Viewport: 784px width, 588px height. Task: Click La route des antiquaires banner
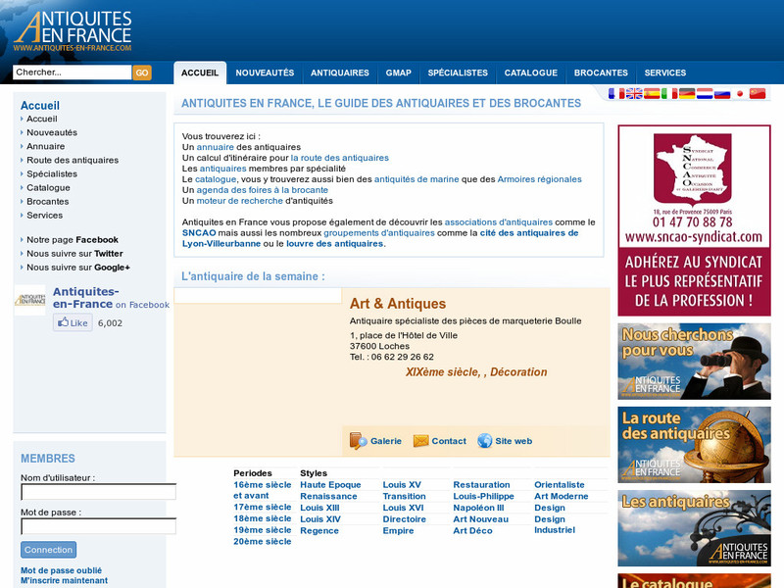pyautogui.click(x=694, y=445)
